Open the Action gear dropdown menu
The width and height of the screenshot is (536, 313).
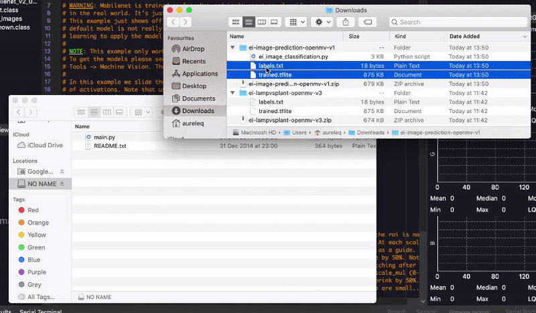(322, 22)
